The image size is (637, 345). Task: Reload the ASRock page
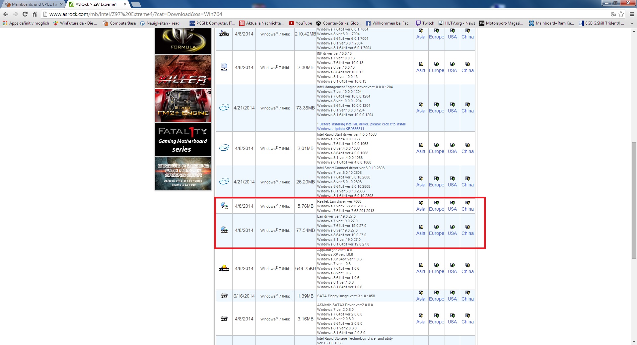(x=25, y=14)
